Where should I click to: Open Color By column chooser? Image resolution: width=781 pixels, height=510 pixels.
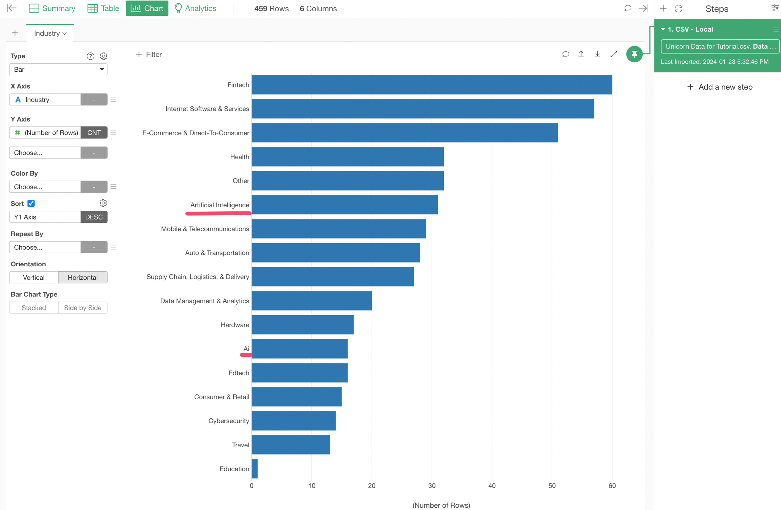[x=45, y=187]
